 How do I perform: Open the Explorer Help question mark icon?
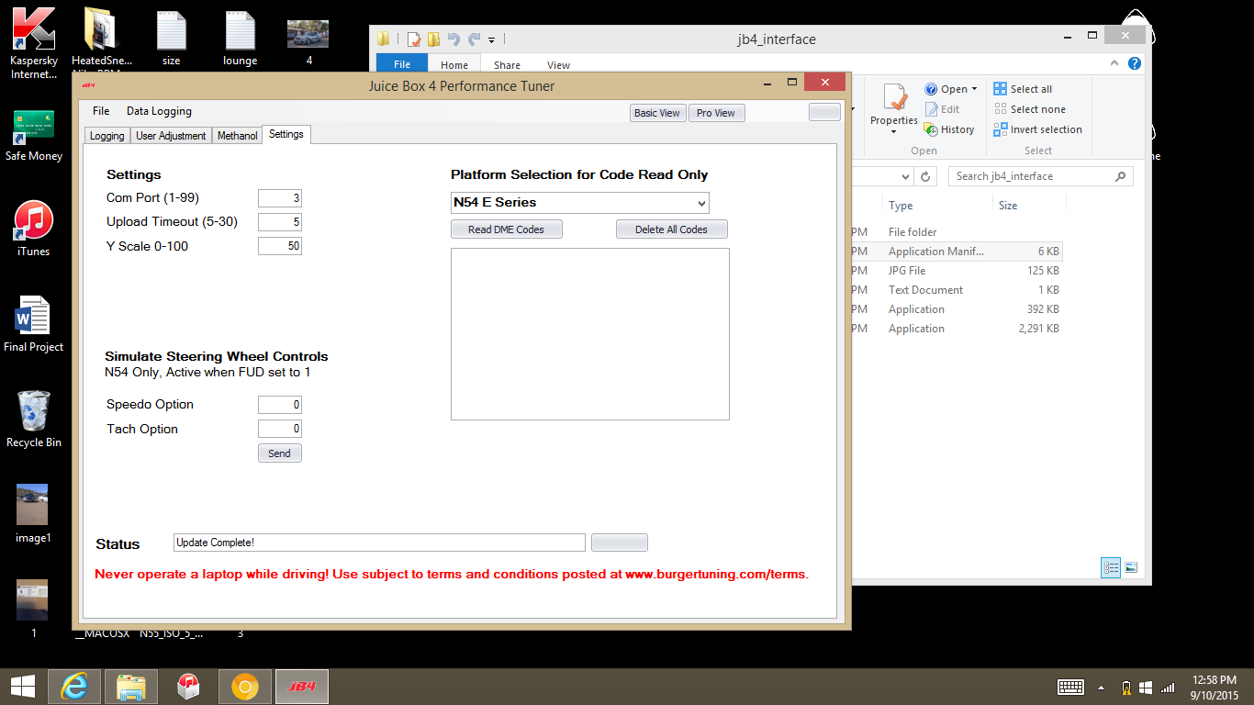pyautogui.click(x=1135, y=64)
